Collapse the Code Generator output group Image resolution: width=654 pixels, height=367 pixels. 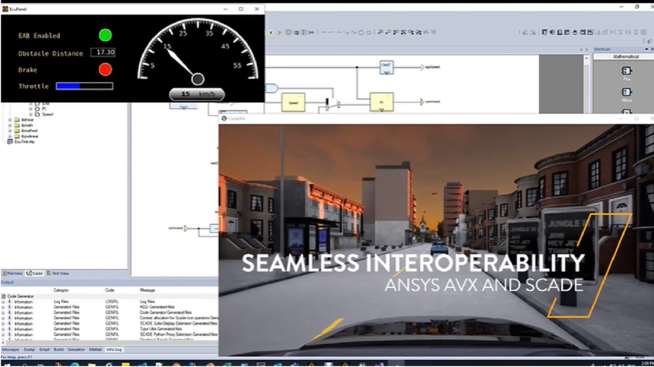click(3, 296)
